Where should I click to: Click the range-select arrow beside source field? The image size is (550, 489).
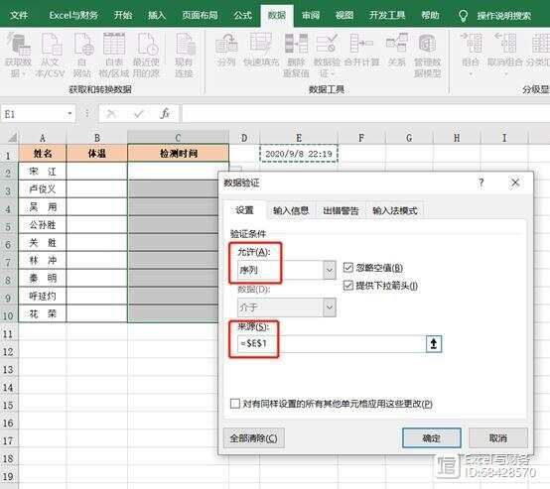coord(434,344)
